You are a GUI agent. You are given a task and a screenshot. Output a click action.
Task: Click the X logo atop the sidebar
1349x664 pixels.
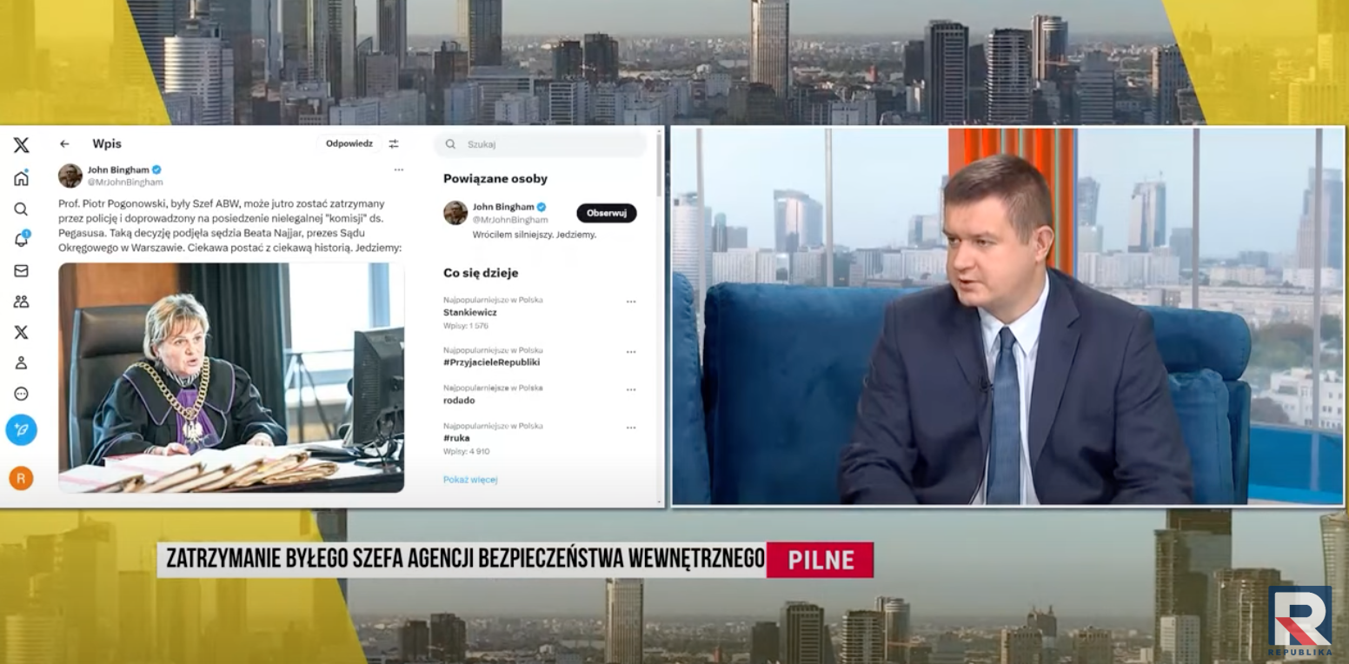pyautogui.click(x=21, y=145)
